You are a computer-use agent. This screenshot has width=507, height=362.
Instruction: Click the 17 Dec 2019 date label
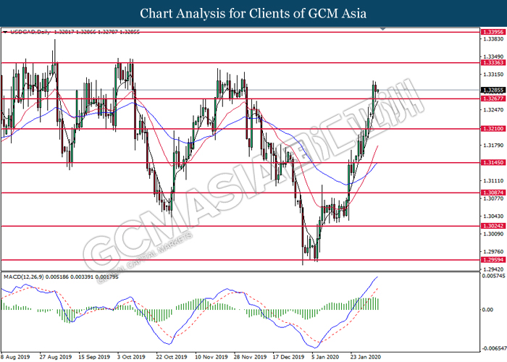point(288,357)
